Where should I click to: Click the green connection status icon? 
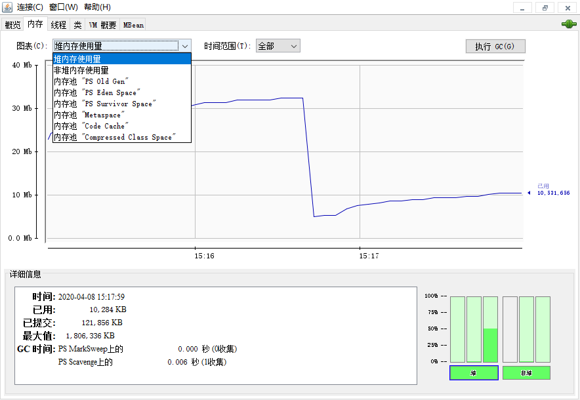click(568, 24)
